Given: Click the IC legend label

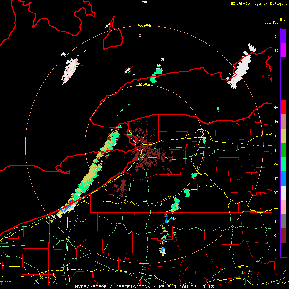Looking at the screenshot, I should click(x=276, y=207).
